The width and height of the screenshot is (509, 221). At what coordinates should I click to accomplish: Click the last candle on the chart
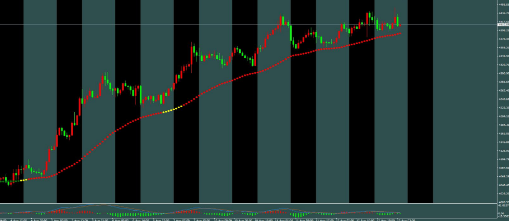tap(400, 25)
